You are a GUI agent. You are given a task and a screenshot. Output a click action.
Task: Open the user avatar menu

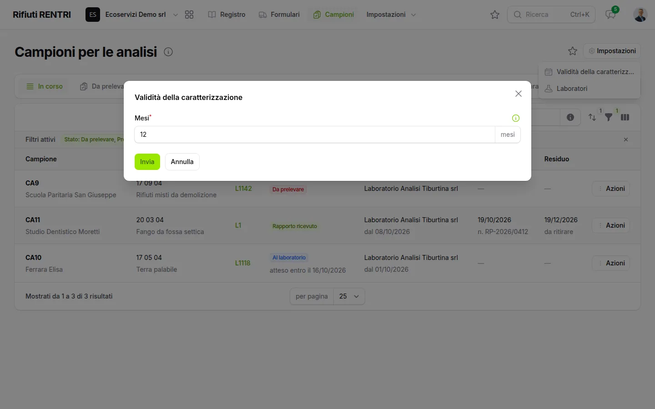(x=640, y=15)
